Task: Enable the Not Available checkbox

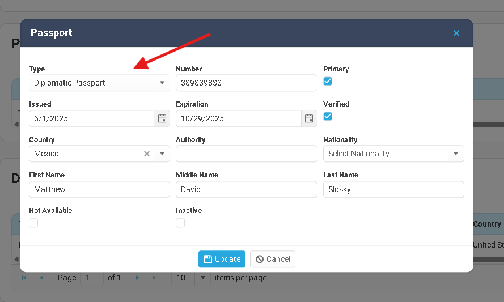Action: [33, 223]
